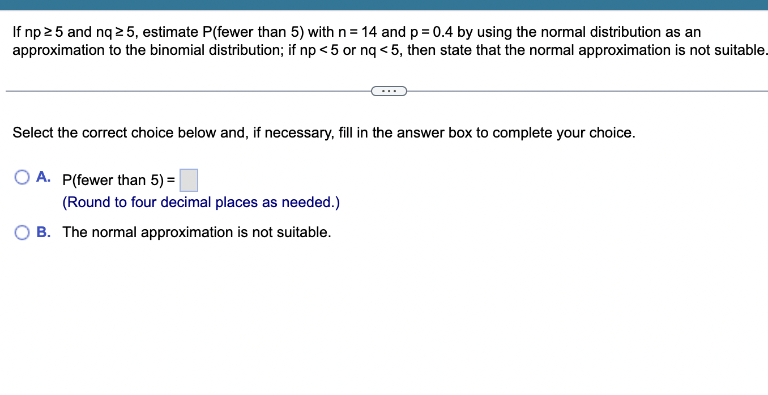Screen dimensions: 768x395
Task: Click the rounded pill-shaped expander control
Action: [389, 91]
